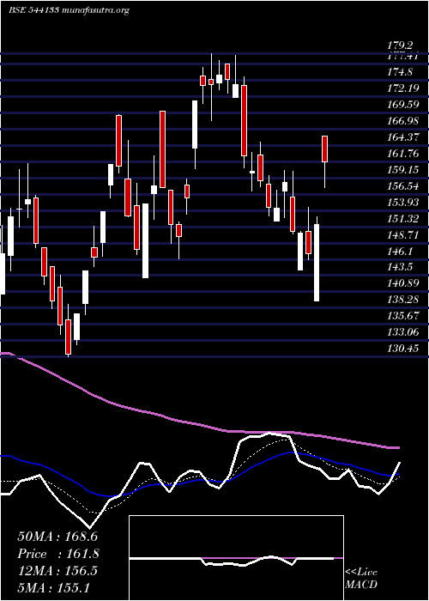Click the 130.45 price level label
The height and width of the screenshot is (601, 429).
pyautogui.click(x=404, y=349)
